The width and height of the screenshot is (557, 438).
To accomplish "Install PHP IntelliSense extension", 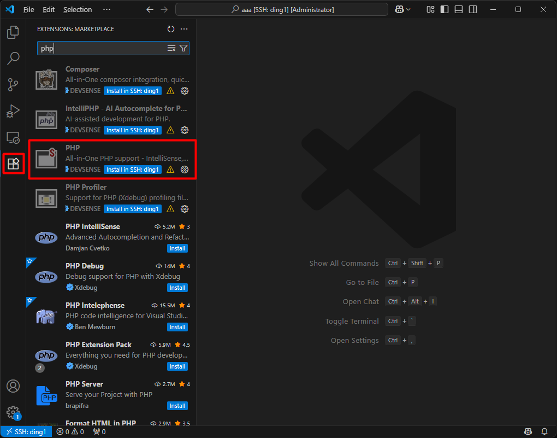I will click(177, 248).
